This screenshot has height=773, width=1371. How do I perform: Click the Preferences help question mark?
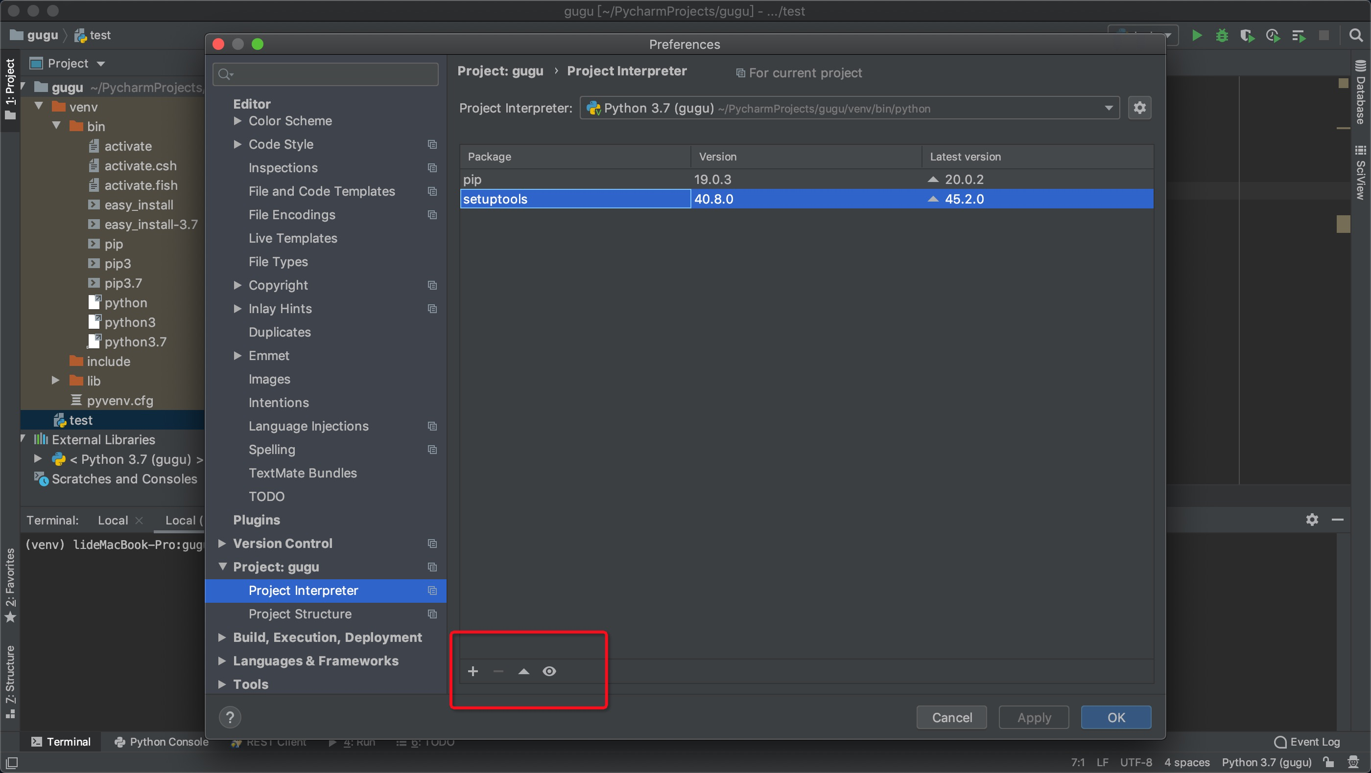coord(230,717)
